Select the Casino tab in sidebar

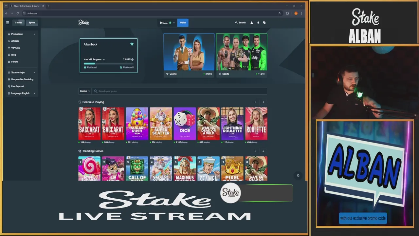coord(18,23)
